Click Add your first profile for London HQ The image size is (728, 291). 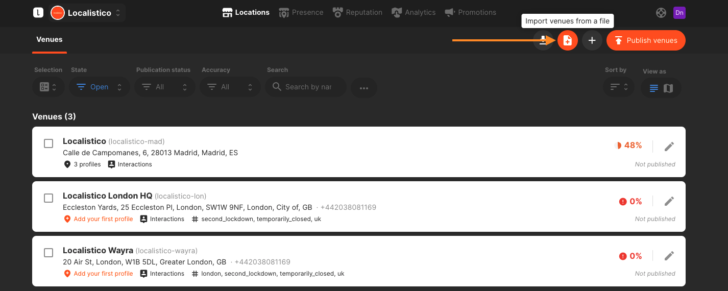point(98,219)
